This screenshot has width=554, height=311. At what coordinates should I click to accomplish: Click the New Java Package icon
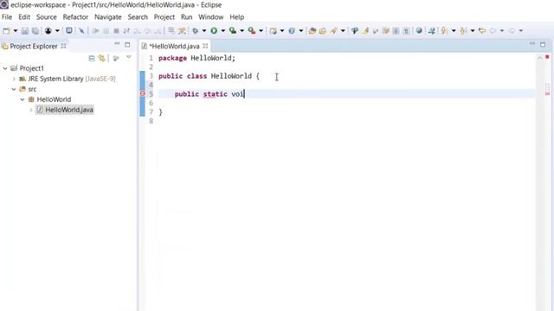click(x=273, y=31)
